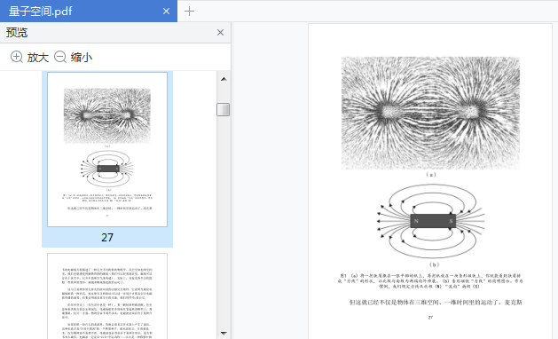Click the thumbnail scrollbar handle

tap(224, 109)
